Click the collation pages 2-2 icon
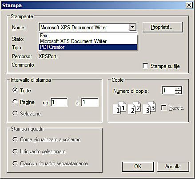This screenshot has height=179, width=195. point(134,108)
